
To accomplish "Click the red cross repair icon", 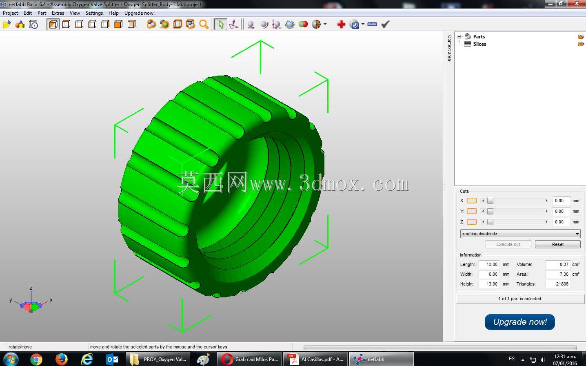I will (341, 25).
